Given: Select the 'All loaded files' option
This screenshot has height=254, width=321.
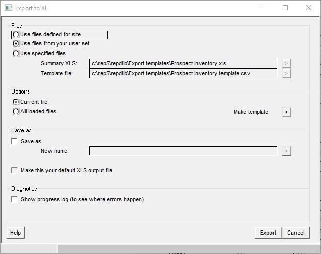Looking at the screenshot, I should (16, 111).
